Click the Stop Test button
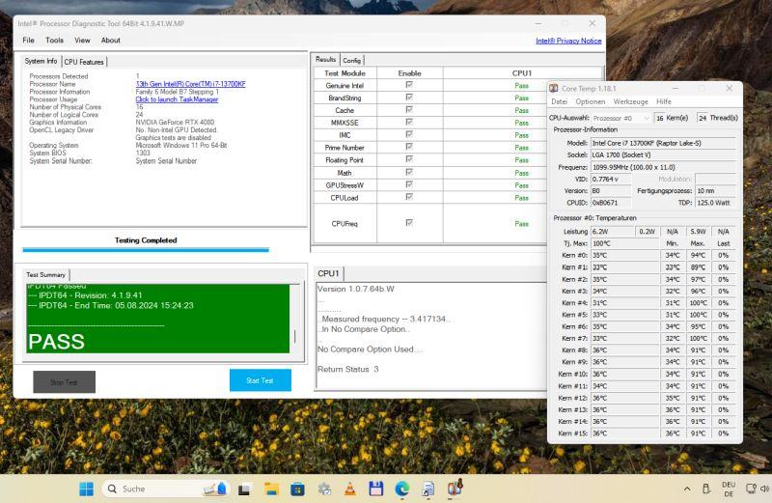This screenshot has width=772, height=503. coord(64,382)
